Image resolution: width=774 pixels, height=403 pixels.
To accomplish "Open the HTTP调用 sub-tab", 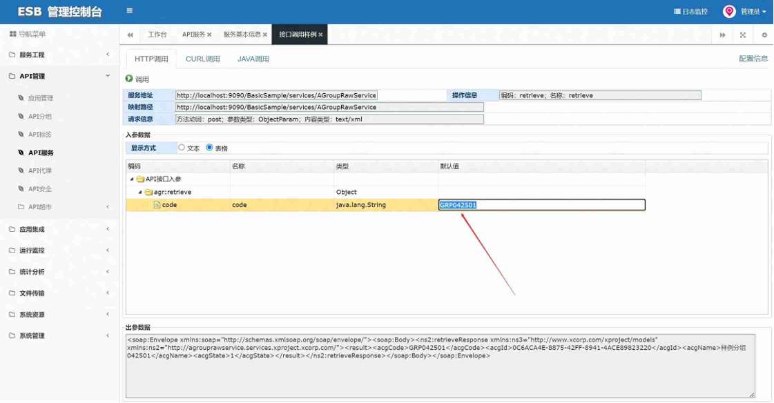I will coord(151,59).
